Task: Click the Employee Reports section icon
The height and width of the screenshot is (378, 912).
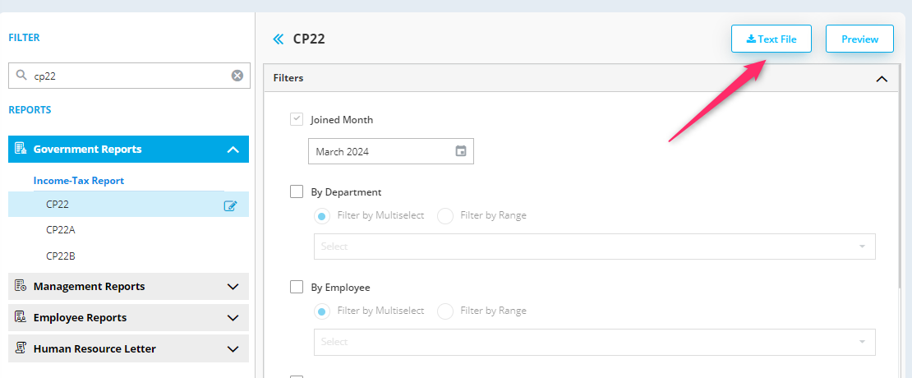Action: [x=21, y=317]
